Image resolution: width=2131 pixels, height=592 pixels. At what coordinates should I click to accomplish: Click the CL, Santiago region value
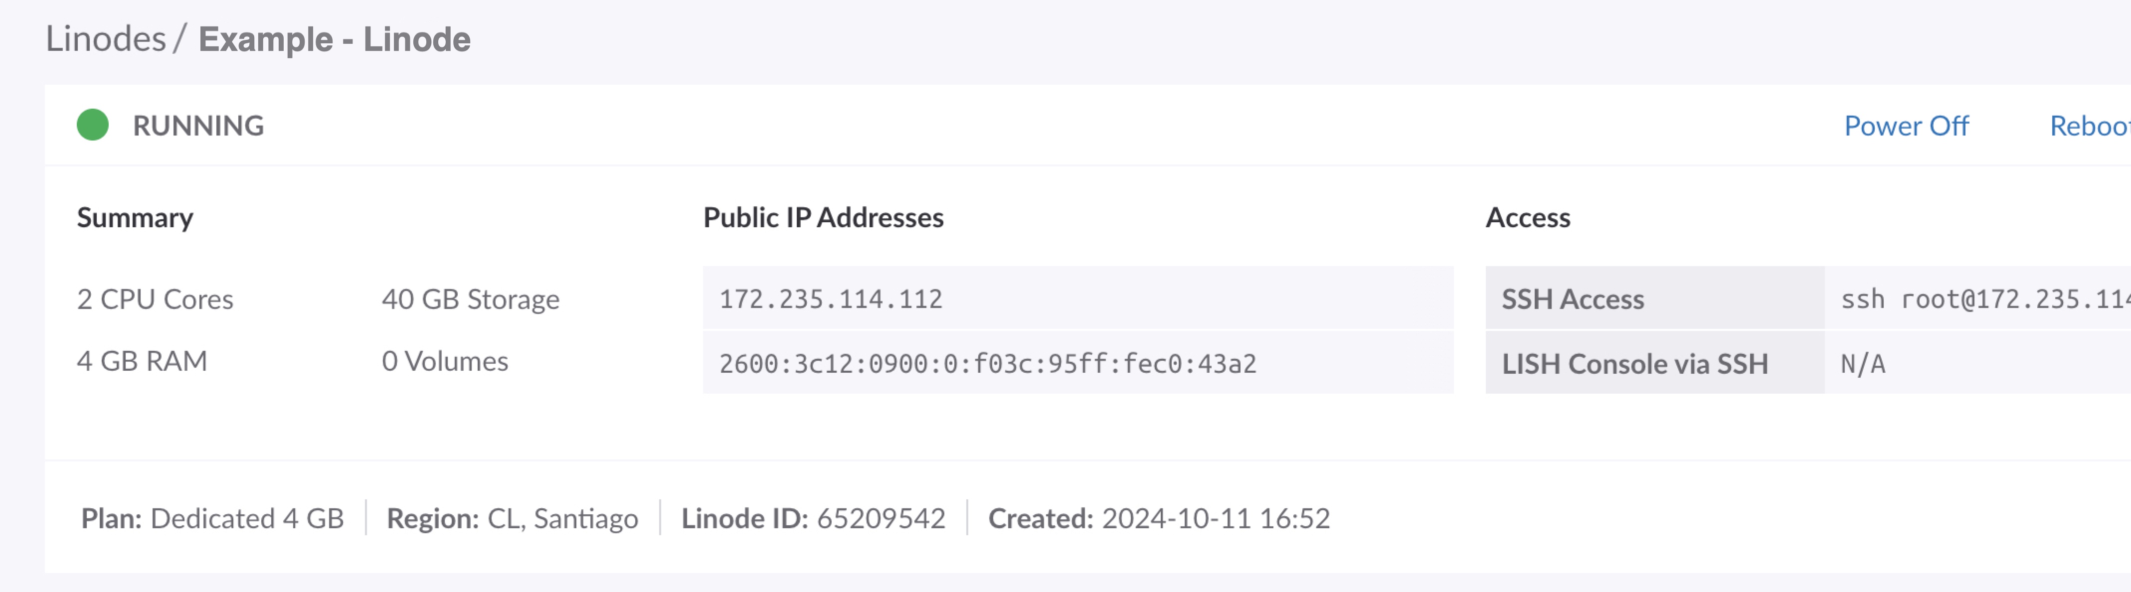click(x=562, y=518)
